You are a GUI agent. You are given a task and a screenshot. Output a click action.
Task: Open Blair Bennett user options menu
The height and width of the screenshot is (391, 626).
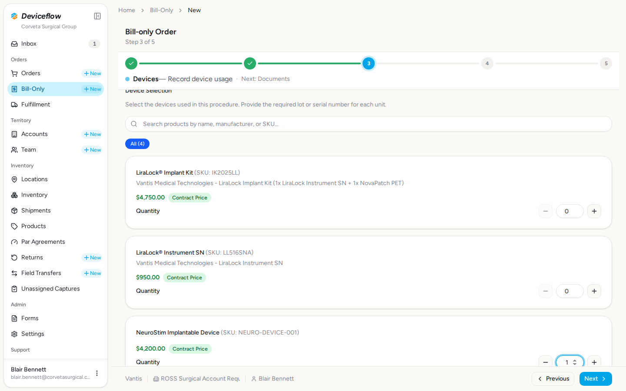point(97,373)
